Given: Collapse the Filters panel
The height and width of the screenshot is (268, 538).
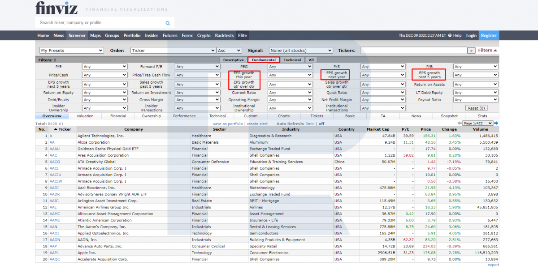Looking at the screenshot, I should pos(488,51).
